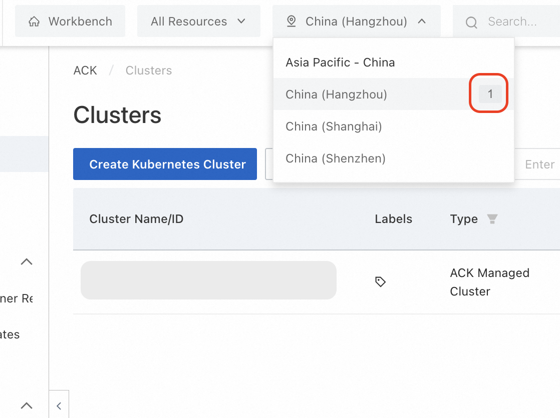Collapse the lower sidebar section chevron

coord(27,405)
